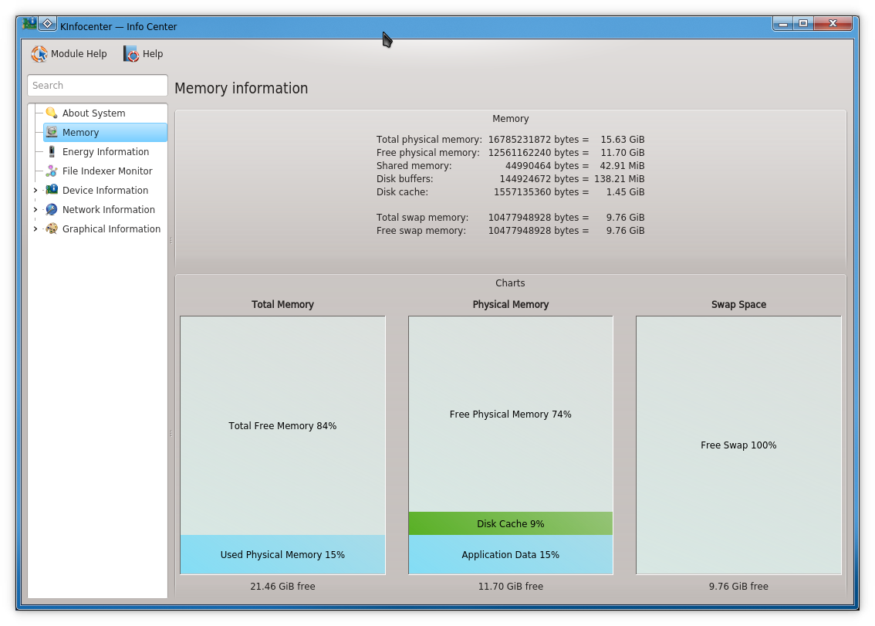Click the 15.63 GiB value
Screen dimensions: 875x626
(x=622, y=140)
